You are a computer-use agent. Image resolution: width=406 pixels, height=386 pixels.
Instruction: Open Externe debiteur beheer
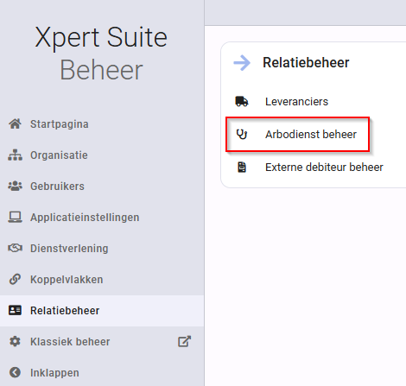324,167
